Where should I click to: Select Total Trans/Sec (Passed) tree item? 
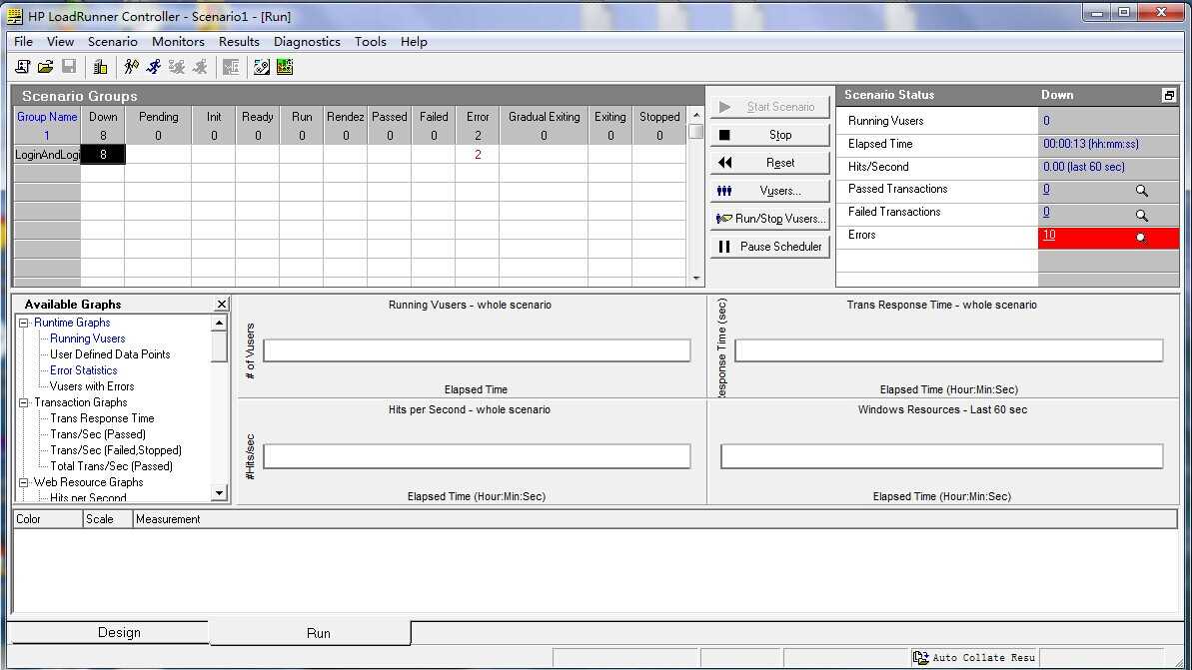[x=111, y=466]
